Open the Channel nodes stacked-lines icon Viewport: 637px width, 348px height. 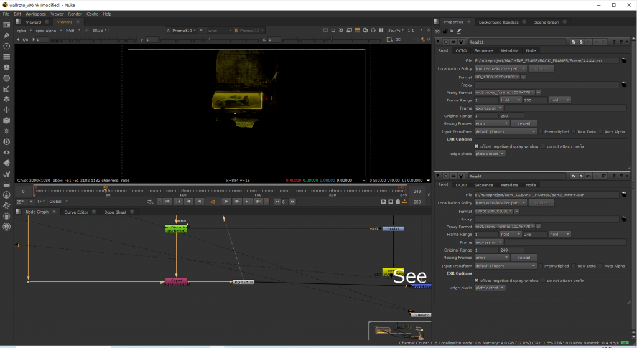click(x=6, y=57)
